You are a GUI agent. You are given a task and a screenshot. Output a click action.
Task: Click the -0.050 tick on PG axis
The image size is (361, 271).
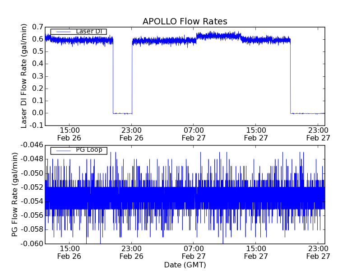click(x=32, y=173)
